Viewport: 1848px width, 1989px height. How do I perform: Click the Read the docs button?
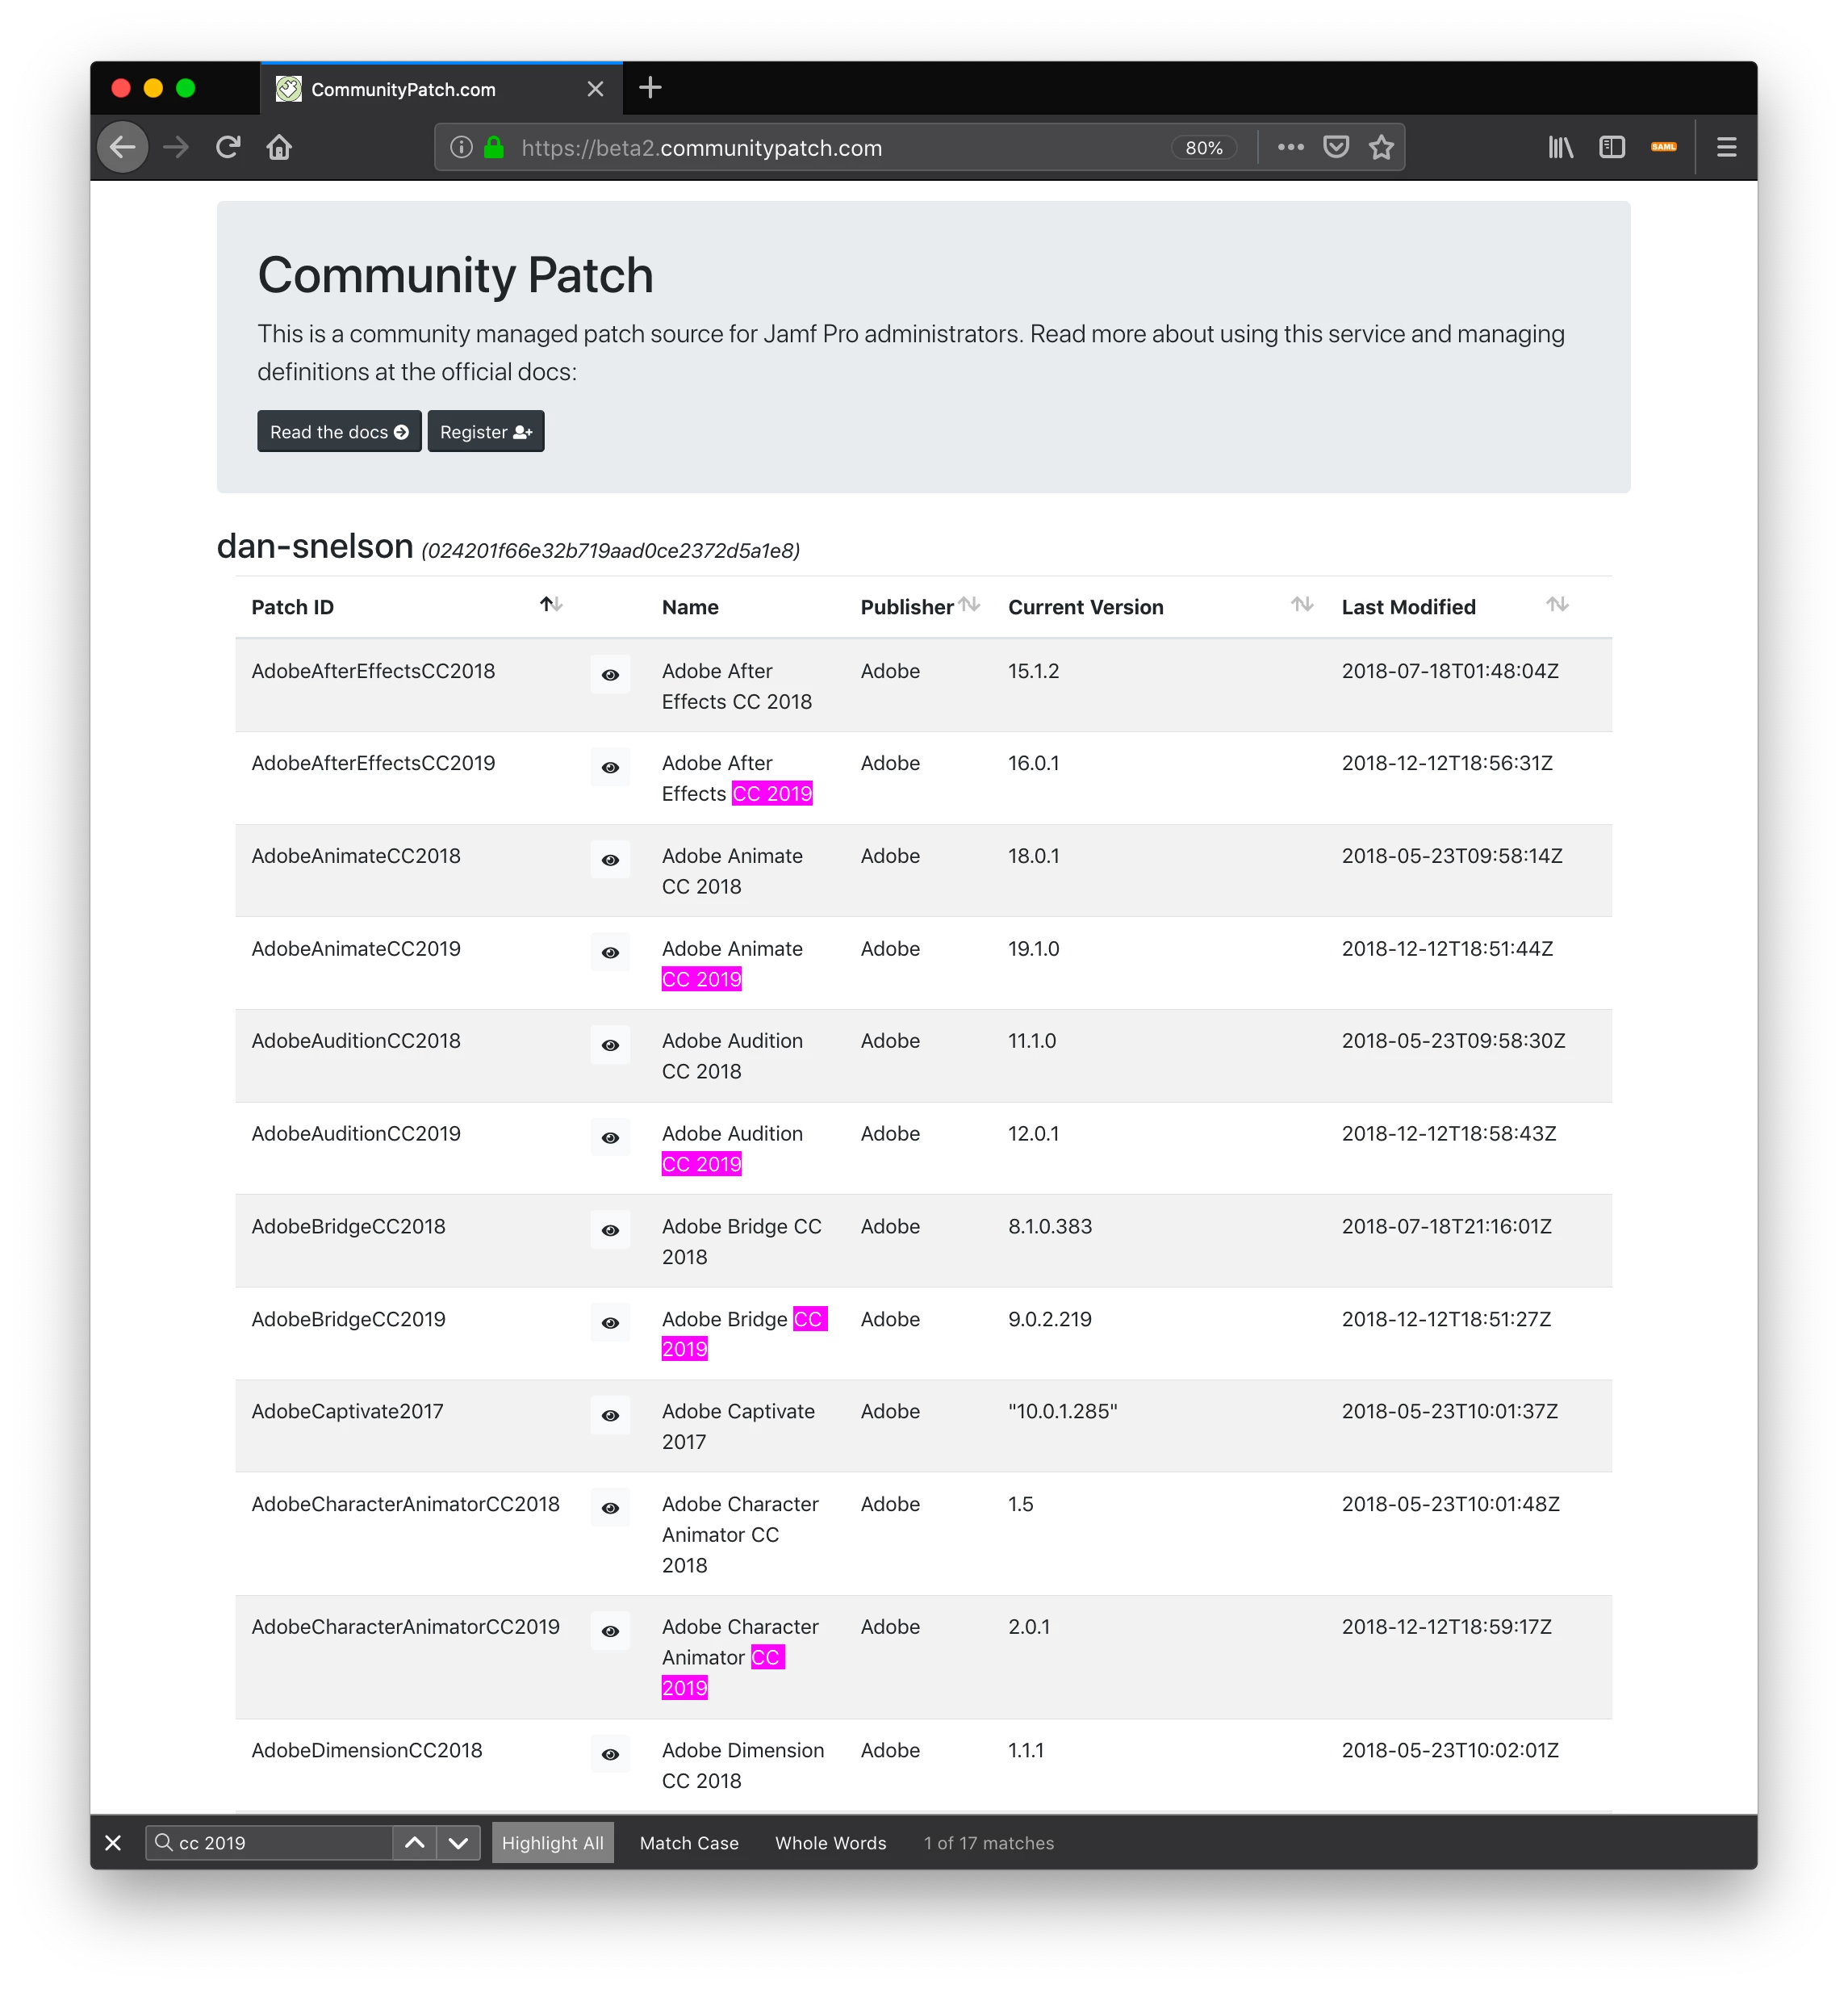coord(339,431)
